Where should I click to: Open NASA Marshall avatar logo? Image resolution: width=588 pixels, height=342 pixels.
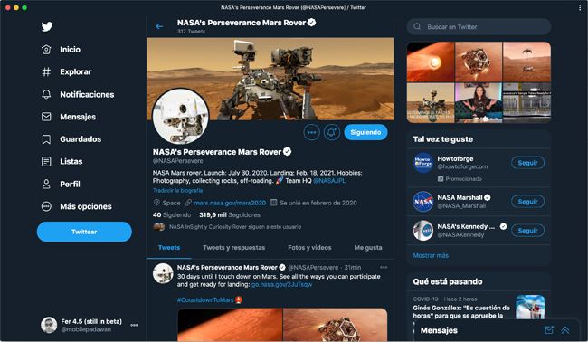point(423,202)
